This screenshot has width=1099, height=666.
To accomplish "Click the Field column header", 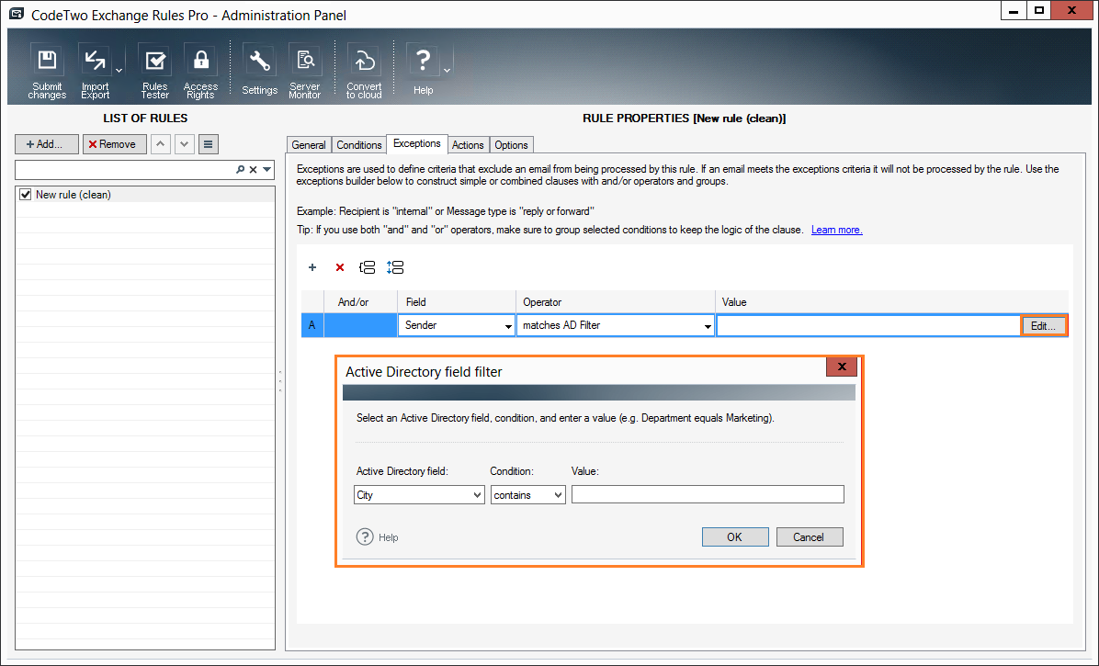I will point(457,302).
